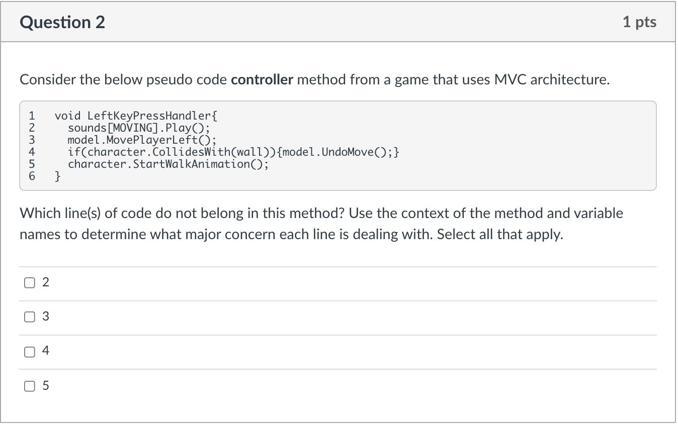Tick the checkbox for option 4
Screen dimensions: 678x426
(30, 351)
